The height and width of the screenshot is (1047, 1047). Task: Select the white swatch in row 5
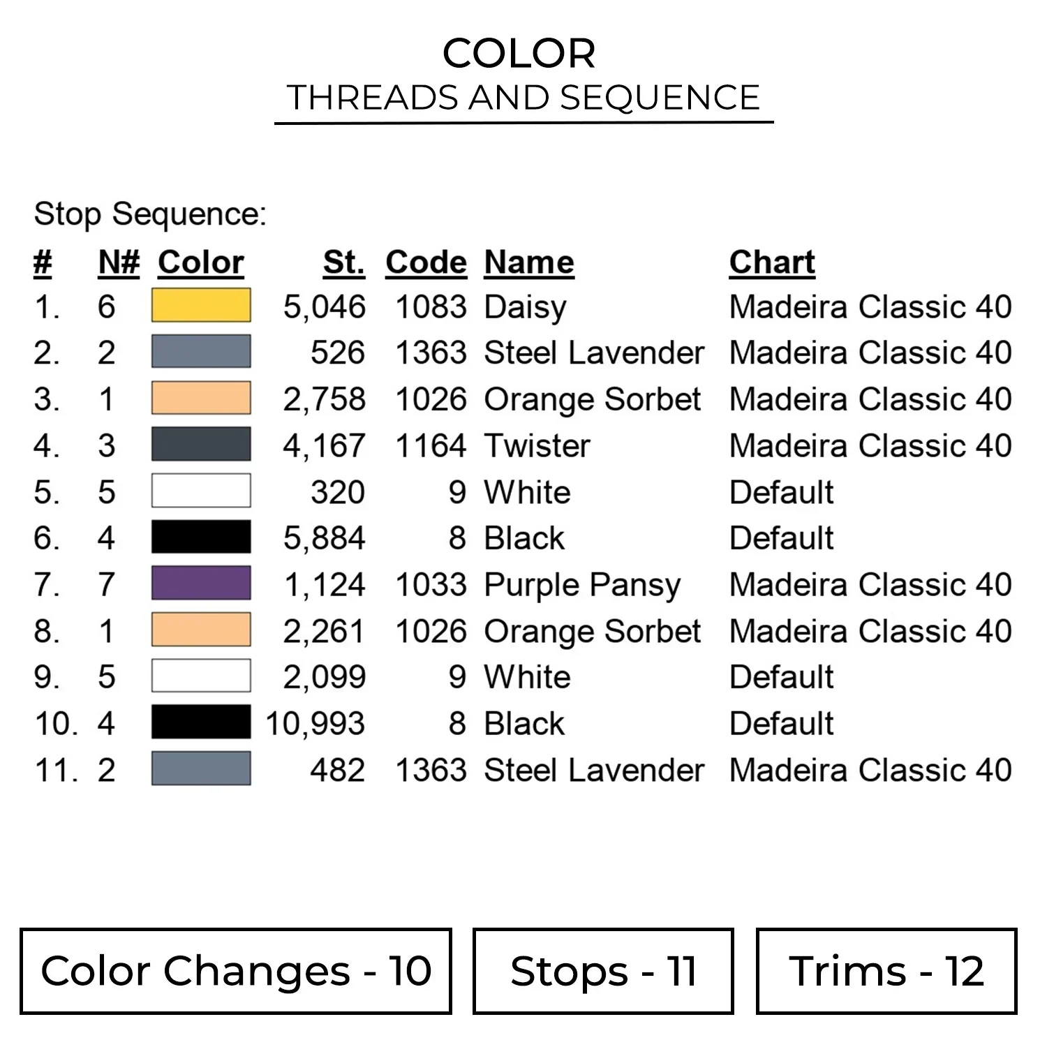(201, 491)
